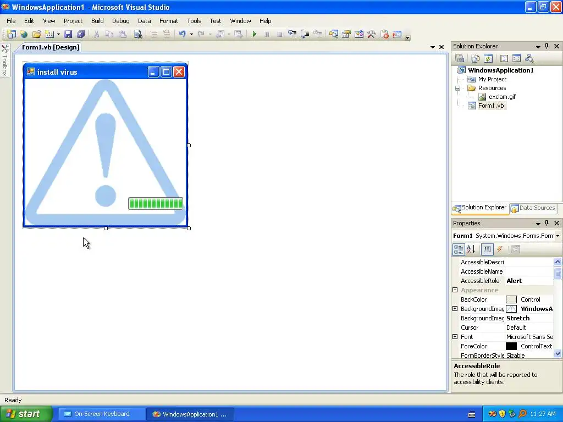Screen dimensions: 563x422
Task: Open toolbar options overflow arrow
Action: 407,36
